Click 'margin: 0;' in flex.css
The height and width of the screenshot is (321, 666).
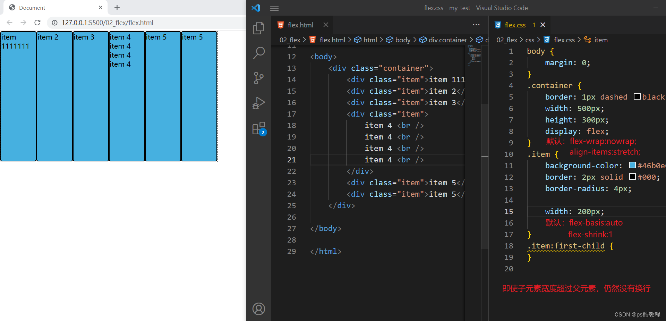click(x=567, y=62)
